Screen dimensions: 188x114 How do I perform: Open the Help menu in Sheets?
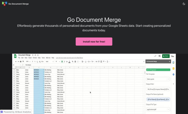tap(53, 58)
